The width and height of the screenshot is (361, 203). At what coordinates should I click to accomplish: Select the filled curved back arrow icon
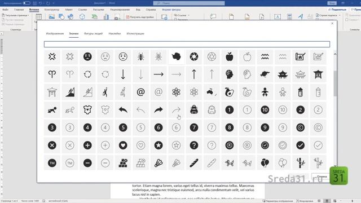123,110
